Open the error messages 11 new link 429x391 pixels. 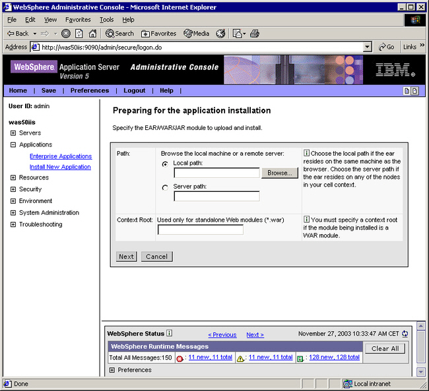tap(210, 357)
